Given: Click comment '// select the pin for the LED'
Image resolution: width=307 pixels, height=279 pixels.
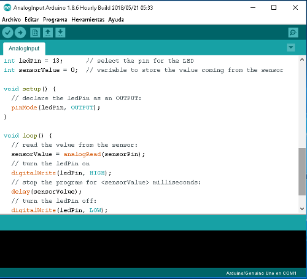Looking at the screenshot, I should [x=140, y=61].
